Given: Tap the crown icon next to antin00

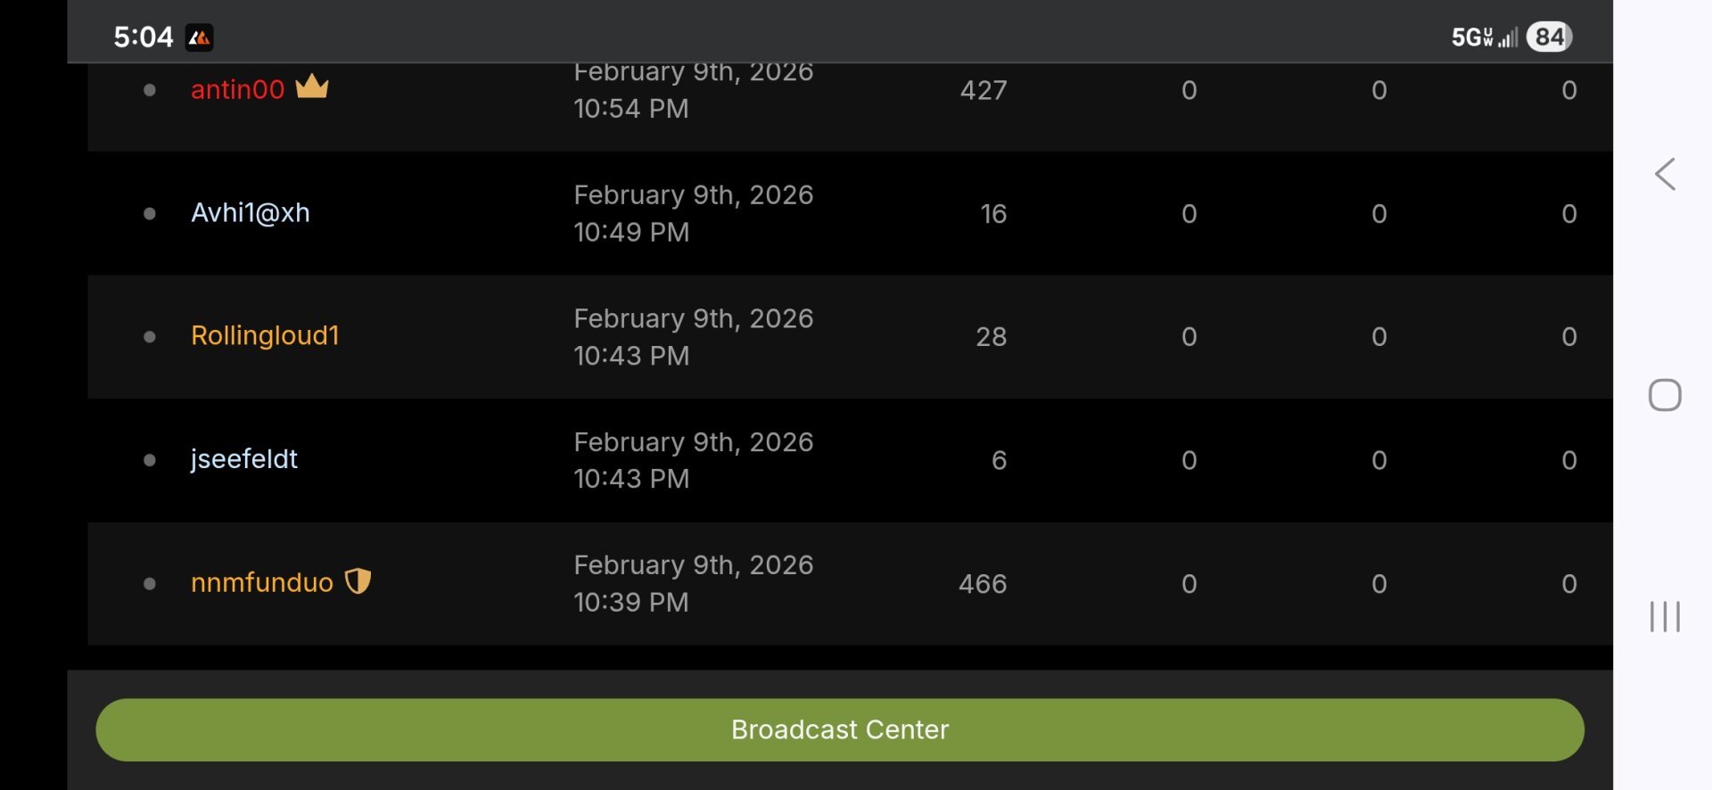Looking at the screenshot, I should click(312, 86).
